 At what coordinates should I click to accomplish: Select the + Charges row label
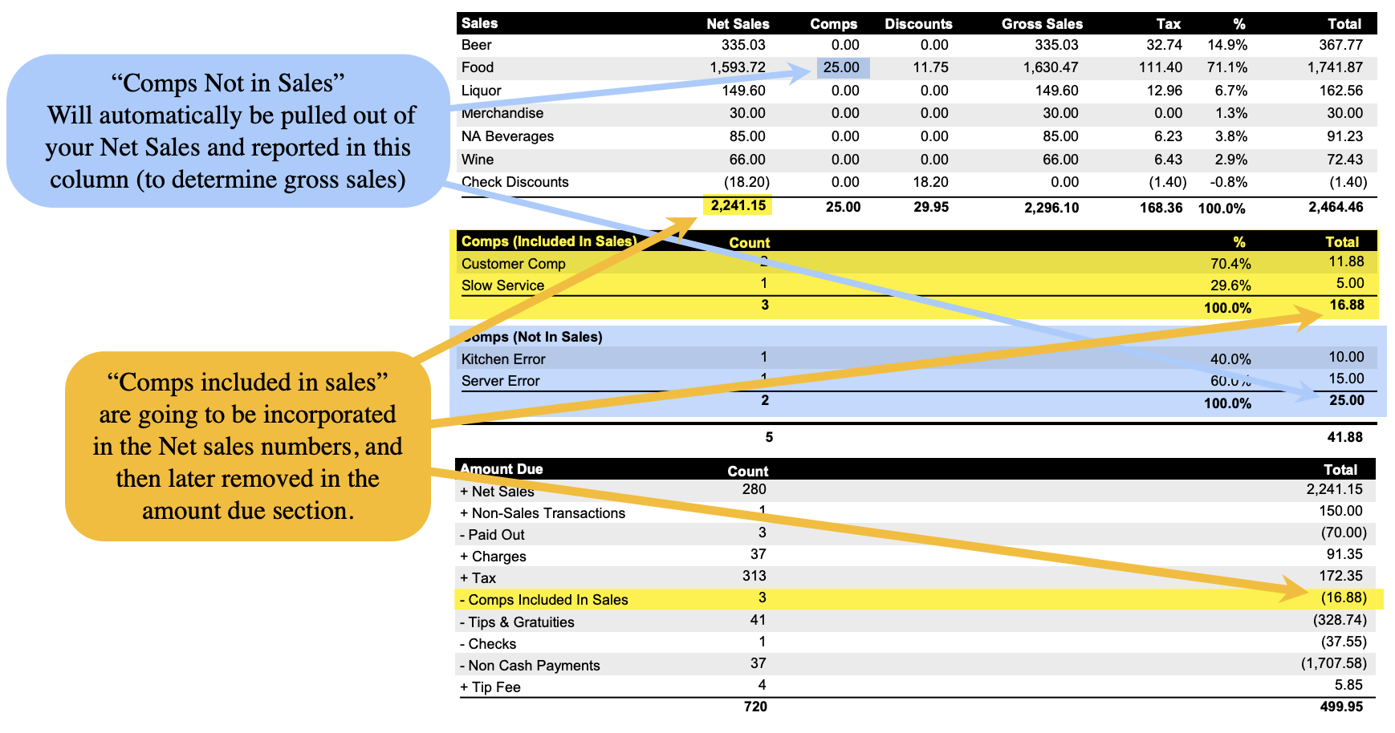493,557
